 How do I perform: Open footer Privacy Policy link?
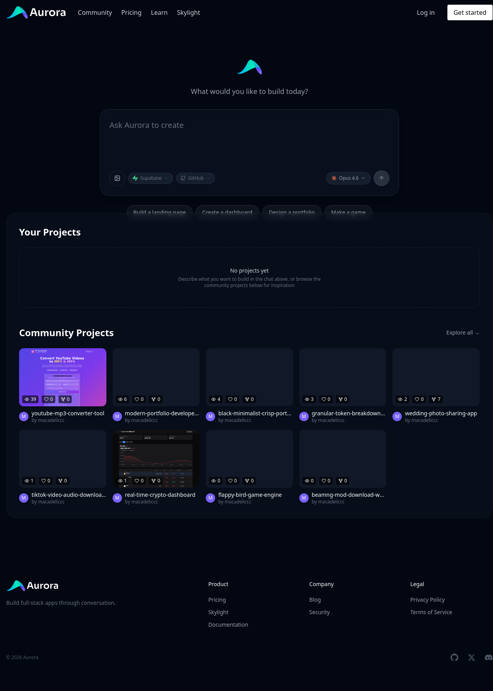(x=428, y=600)
